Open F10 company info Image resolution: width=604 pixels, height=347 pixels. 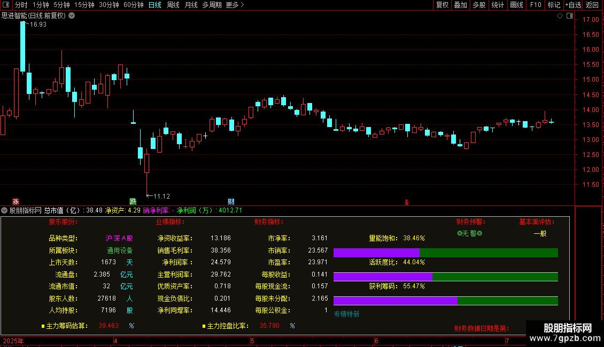[536, 5]
